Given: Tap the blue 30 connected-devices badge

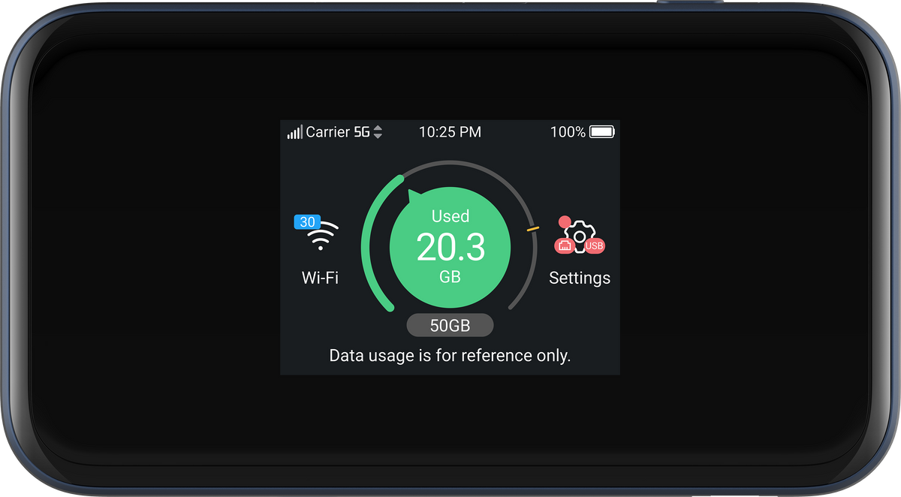Looking at the screenshot, I should coord(307,222).
